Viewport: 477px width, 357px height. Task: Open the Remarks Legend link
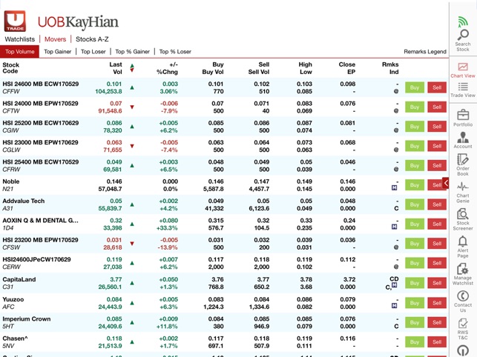(x=425, y=52)
